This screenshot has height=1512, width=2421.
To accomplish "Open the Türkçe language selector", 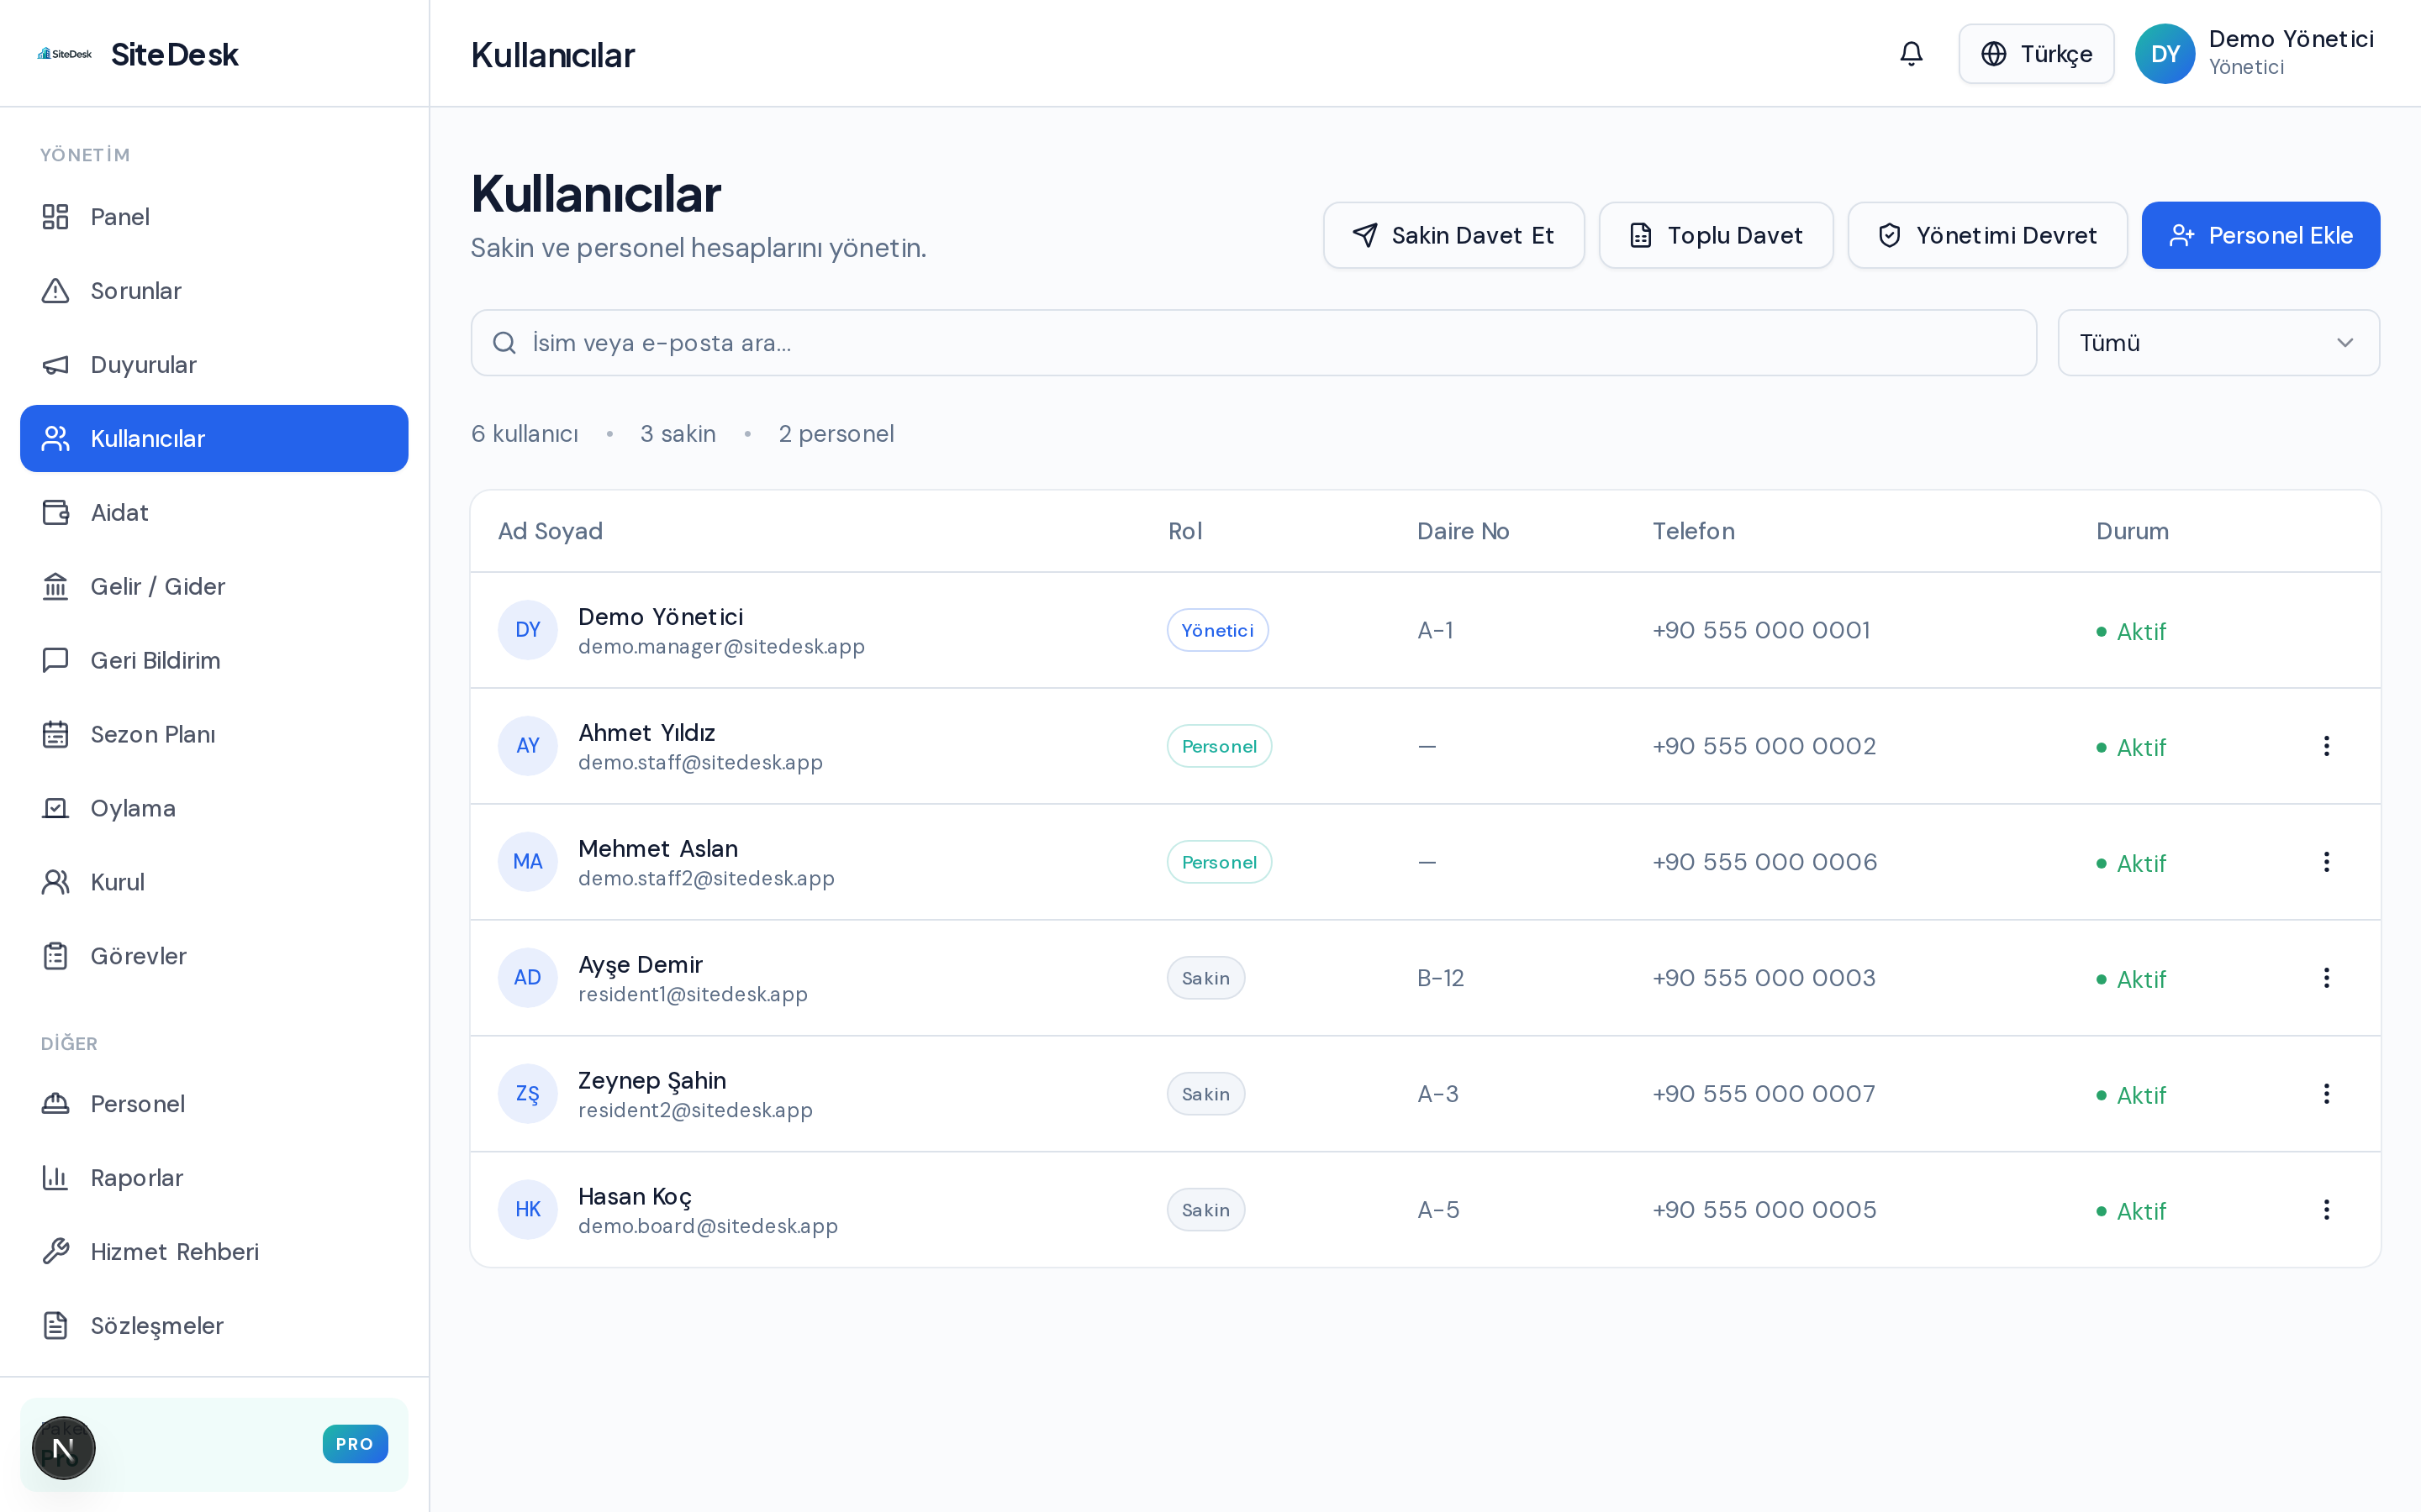I will (2036, 54).
